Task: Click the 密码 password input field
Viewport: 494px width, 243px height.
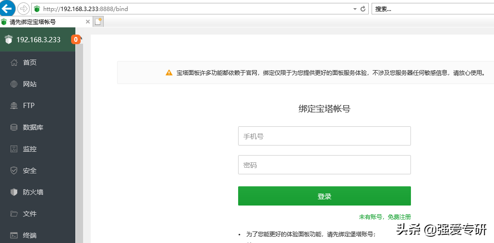Action: 325,165
